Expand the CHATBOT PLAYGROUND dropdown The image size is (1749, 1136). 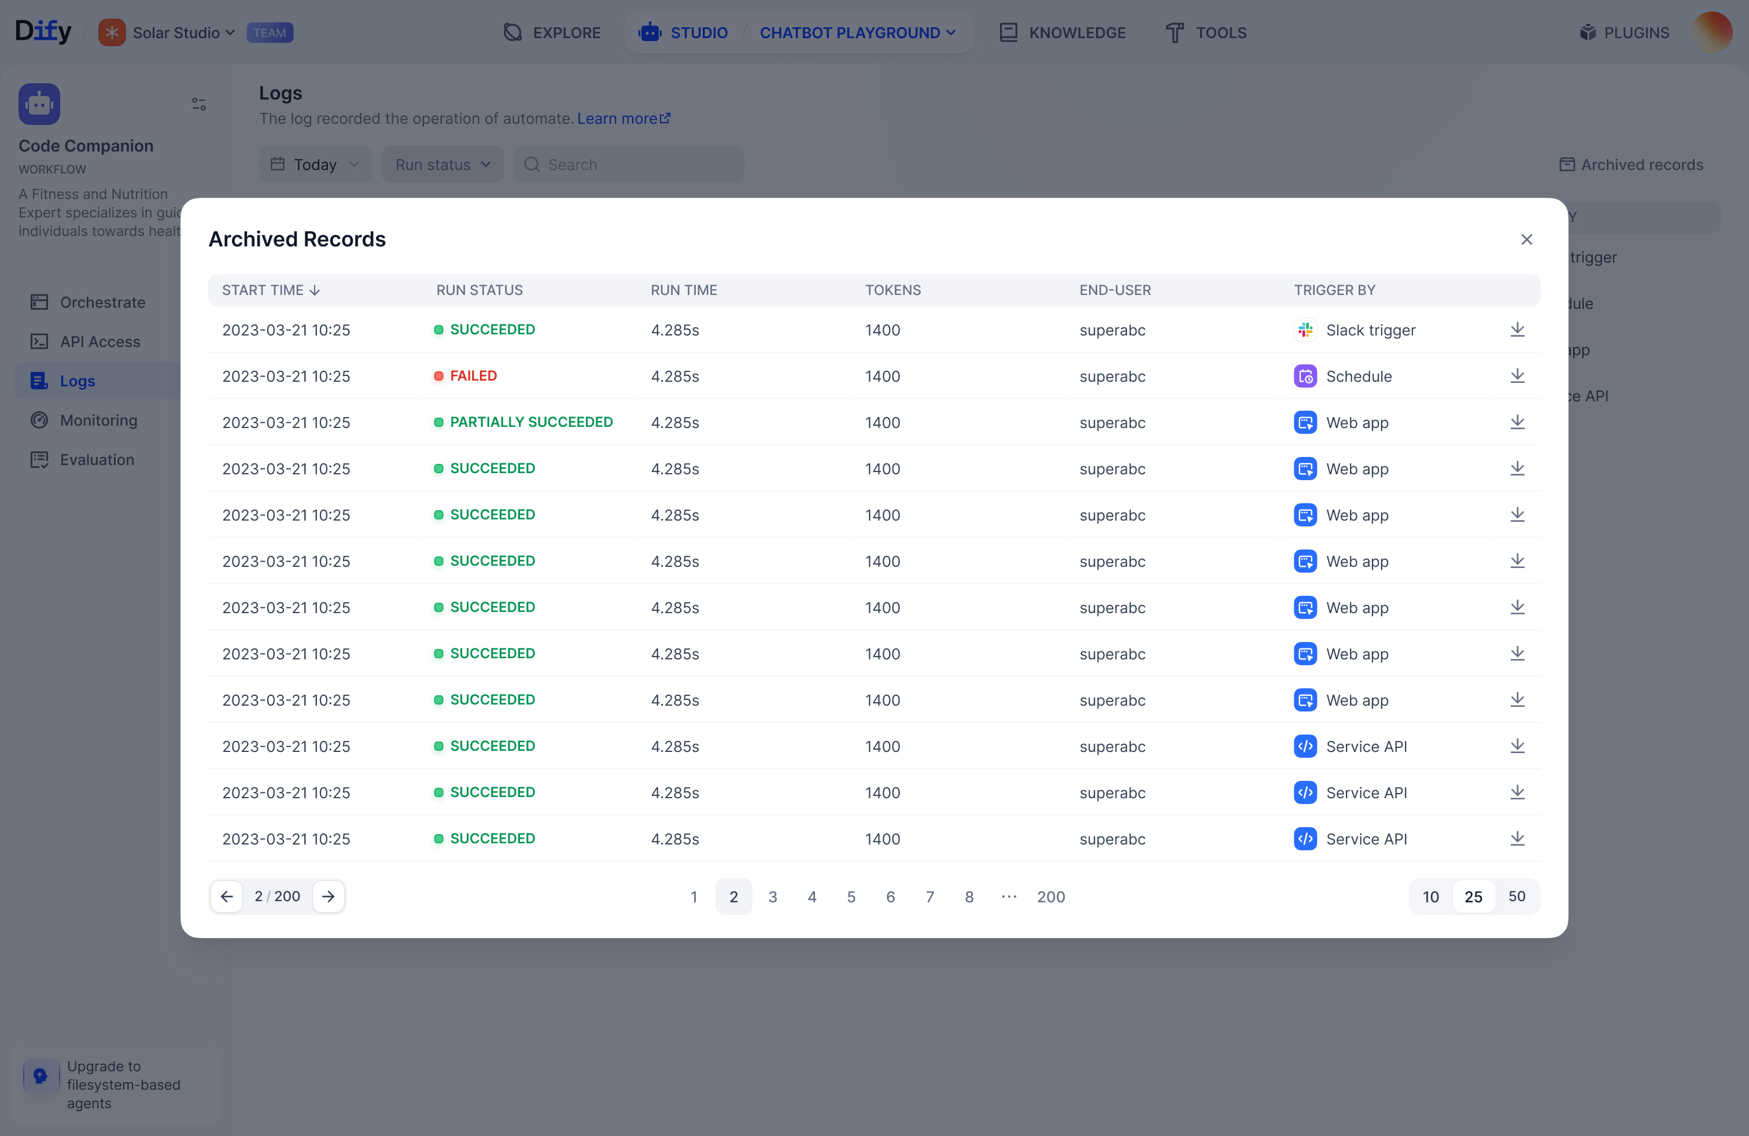858,32
